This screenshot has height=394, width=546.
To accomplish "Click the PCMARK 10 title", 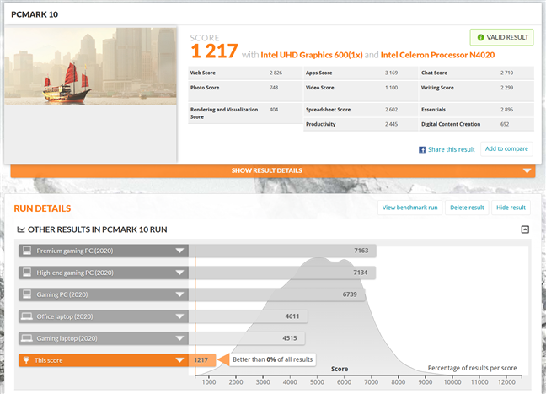I will point(35,14).
